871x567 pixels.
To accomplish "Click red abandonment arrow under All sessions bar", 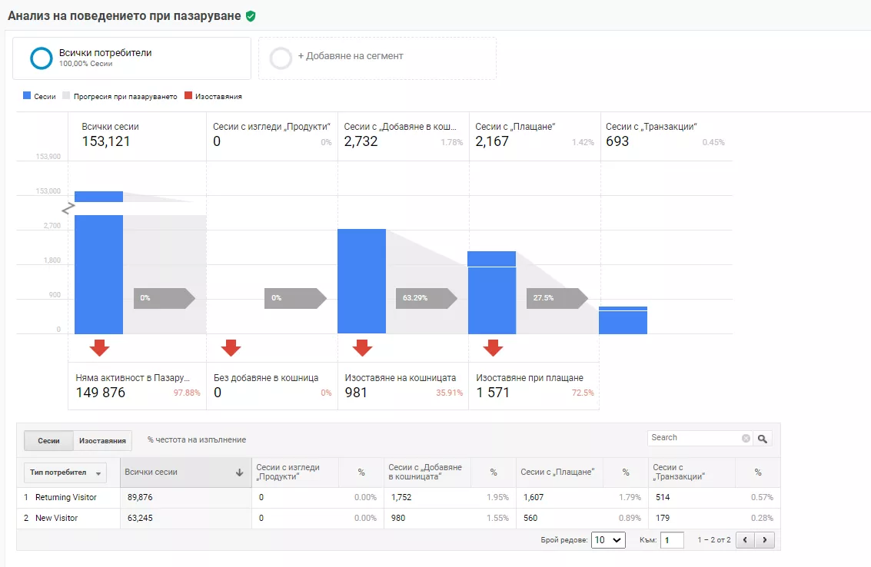I will [x=99, y=348].
